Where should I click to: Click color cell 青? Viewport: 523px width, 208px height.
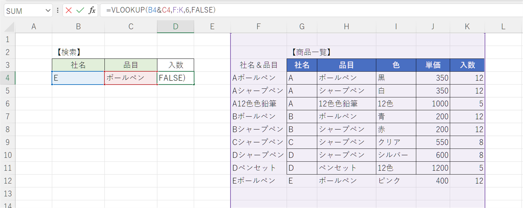pos(396,116)
